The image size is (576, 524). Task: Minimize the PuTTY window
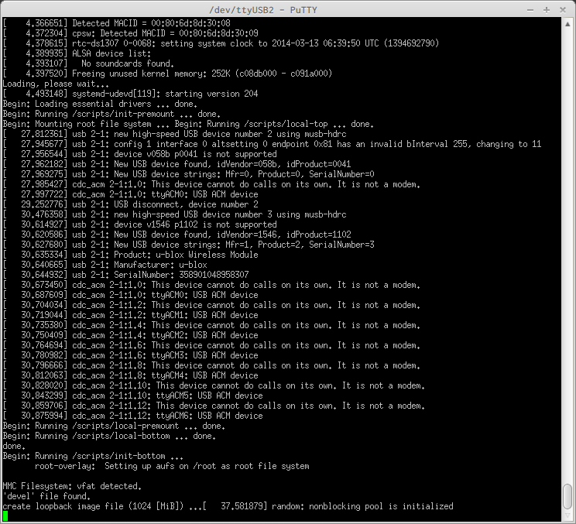point(530,10)
